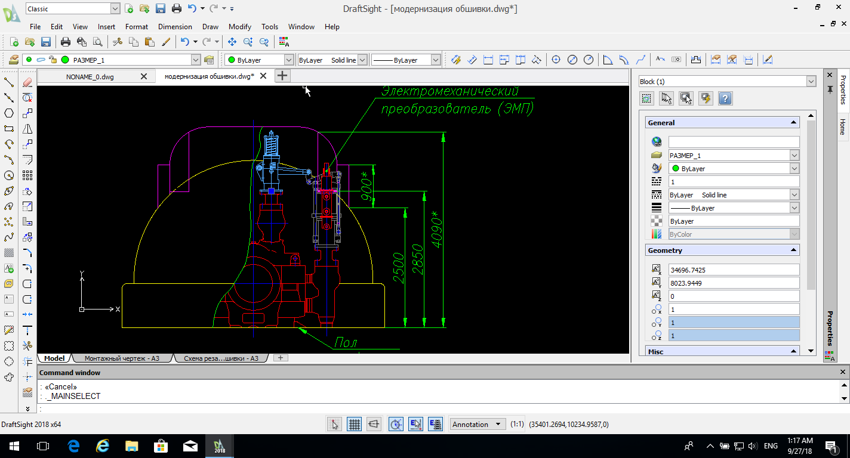
Task: Select the Chamfer modify tool
Action: click(x=27, y=253)
